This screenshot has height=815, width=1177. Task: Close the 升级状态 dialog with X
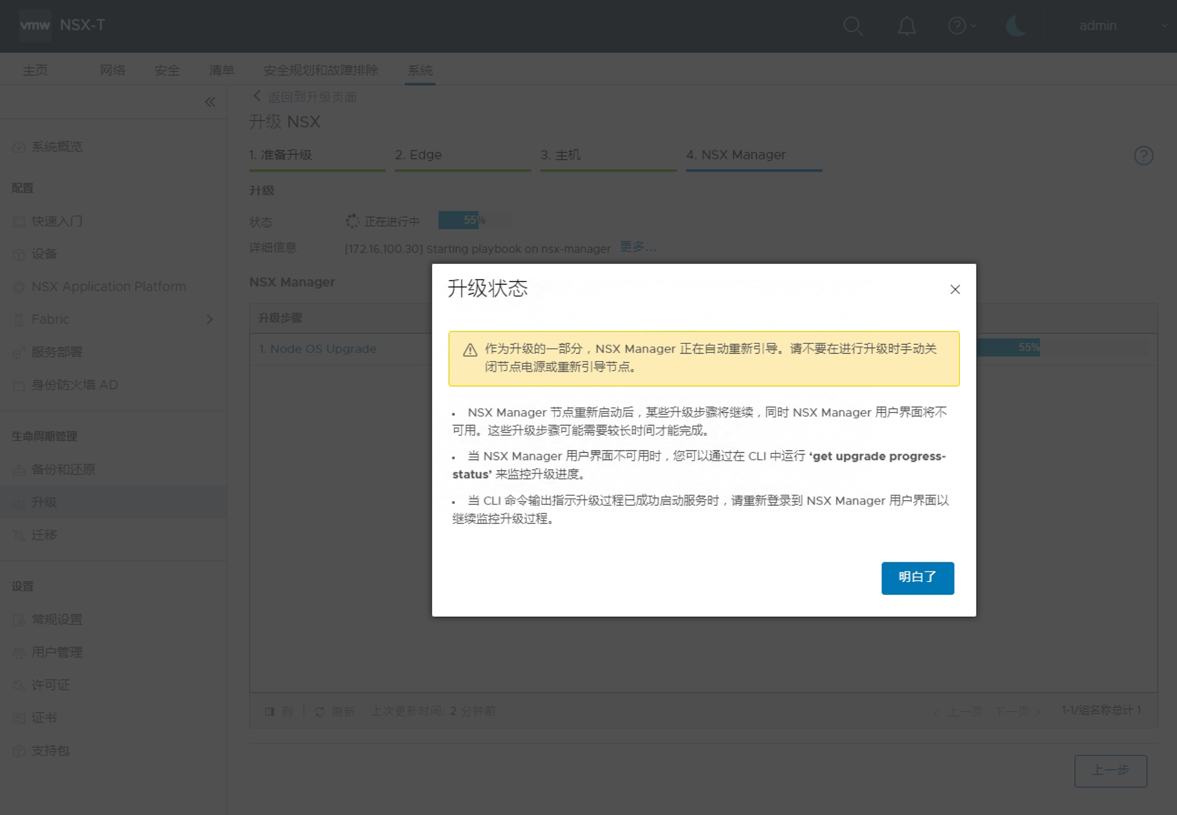[954, 289]
